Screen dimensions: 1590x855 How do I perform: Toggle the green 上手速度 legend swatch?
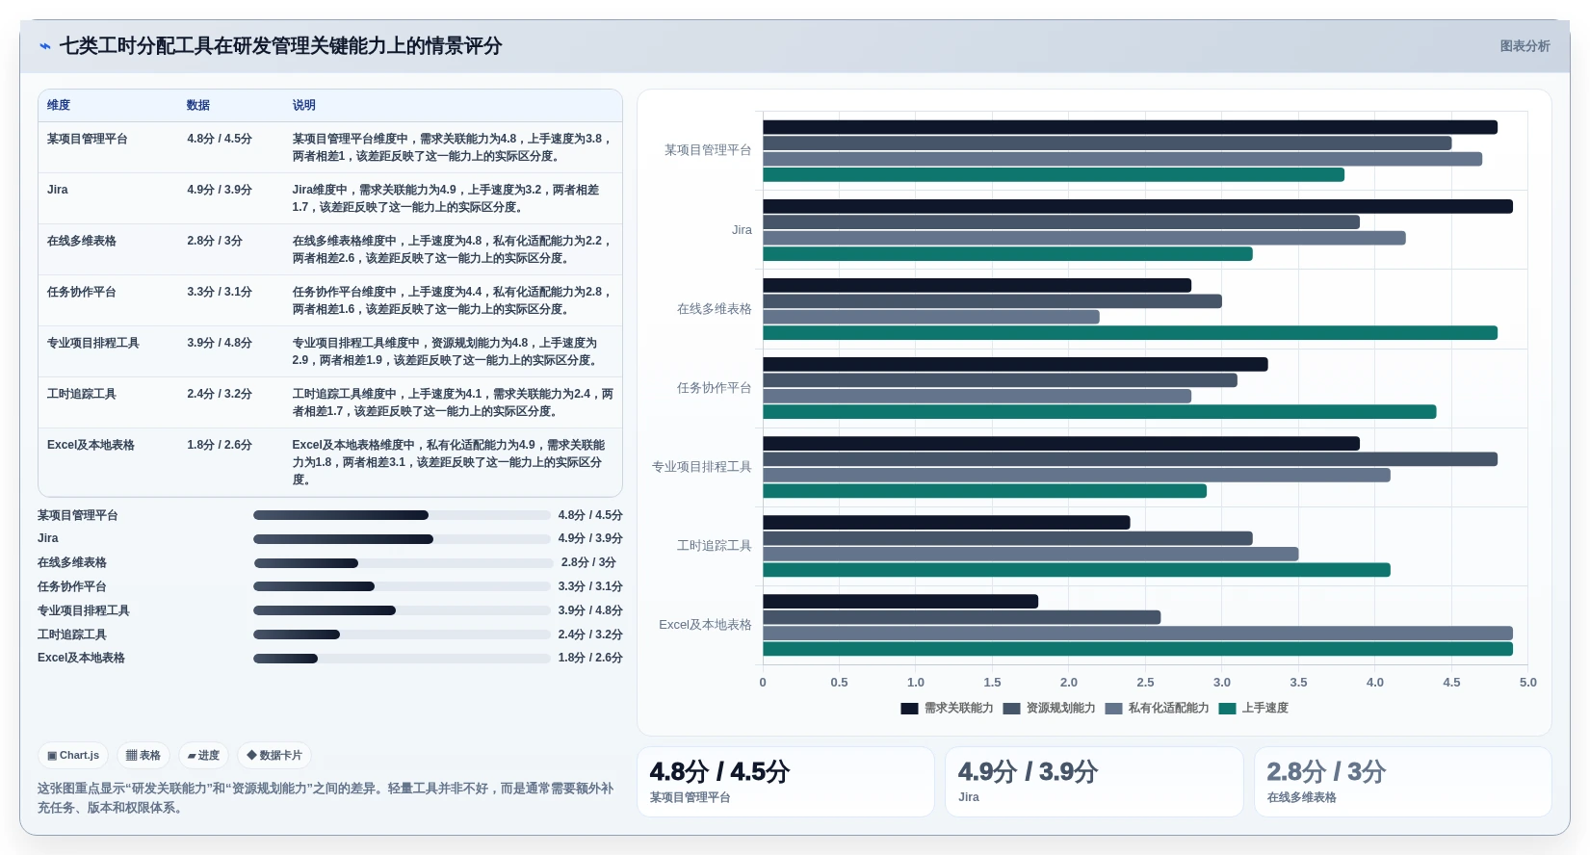1227,709
